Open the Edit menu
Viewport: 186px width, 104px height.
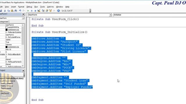pyautogui.click(x=1, y=7)
